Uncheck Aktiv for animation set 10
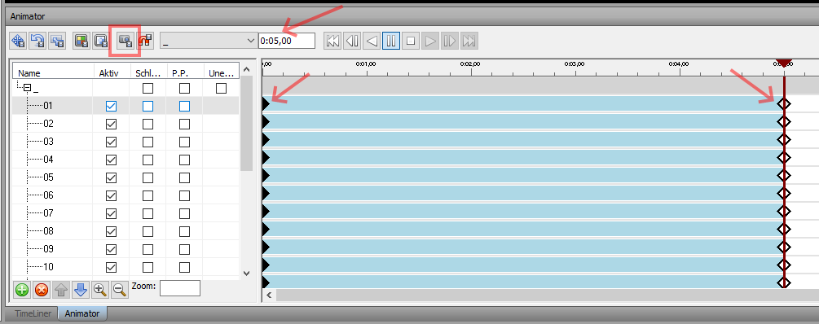 111,267
